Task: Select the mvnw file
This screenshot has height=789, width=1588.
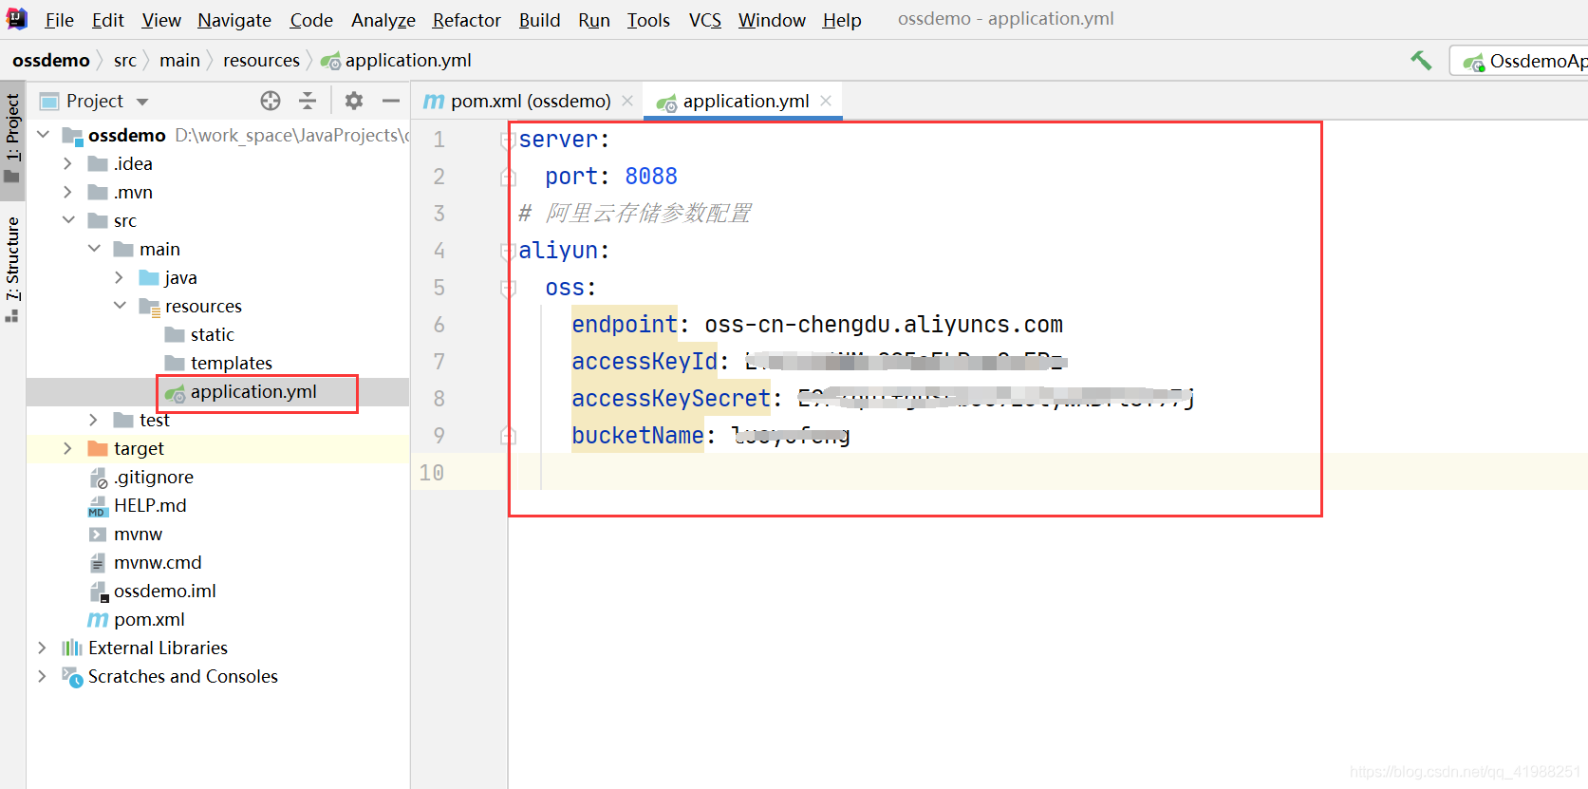Action: point(137,534)
